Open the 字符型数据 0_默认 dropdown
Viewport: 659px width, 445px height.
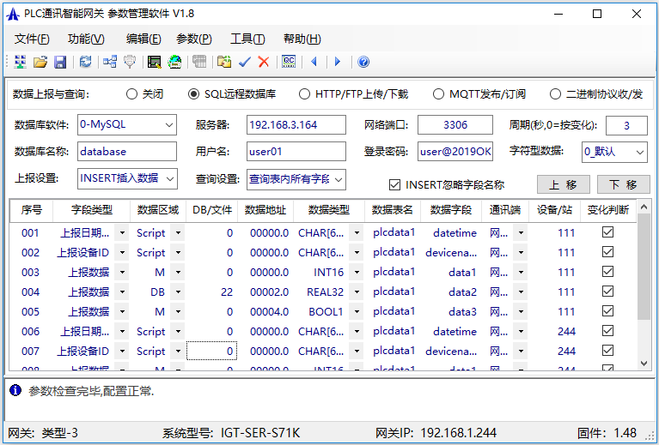point(640,152)
